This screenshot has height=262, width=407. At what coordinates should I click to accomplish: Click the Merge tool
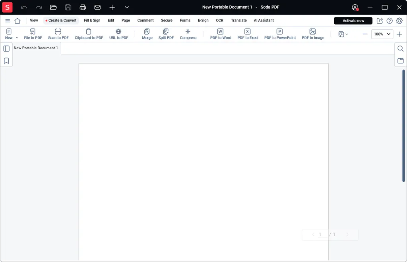coord(147,34)
